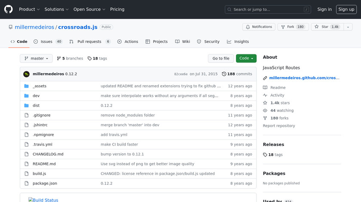
Task: Click the .travis.yml file icon
Action: click(27, 145)
